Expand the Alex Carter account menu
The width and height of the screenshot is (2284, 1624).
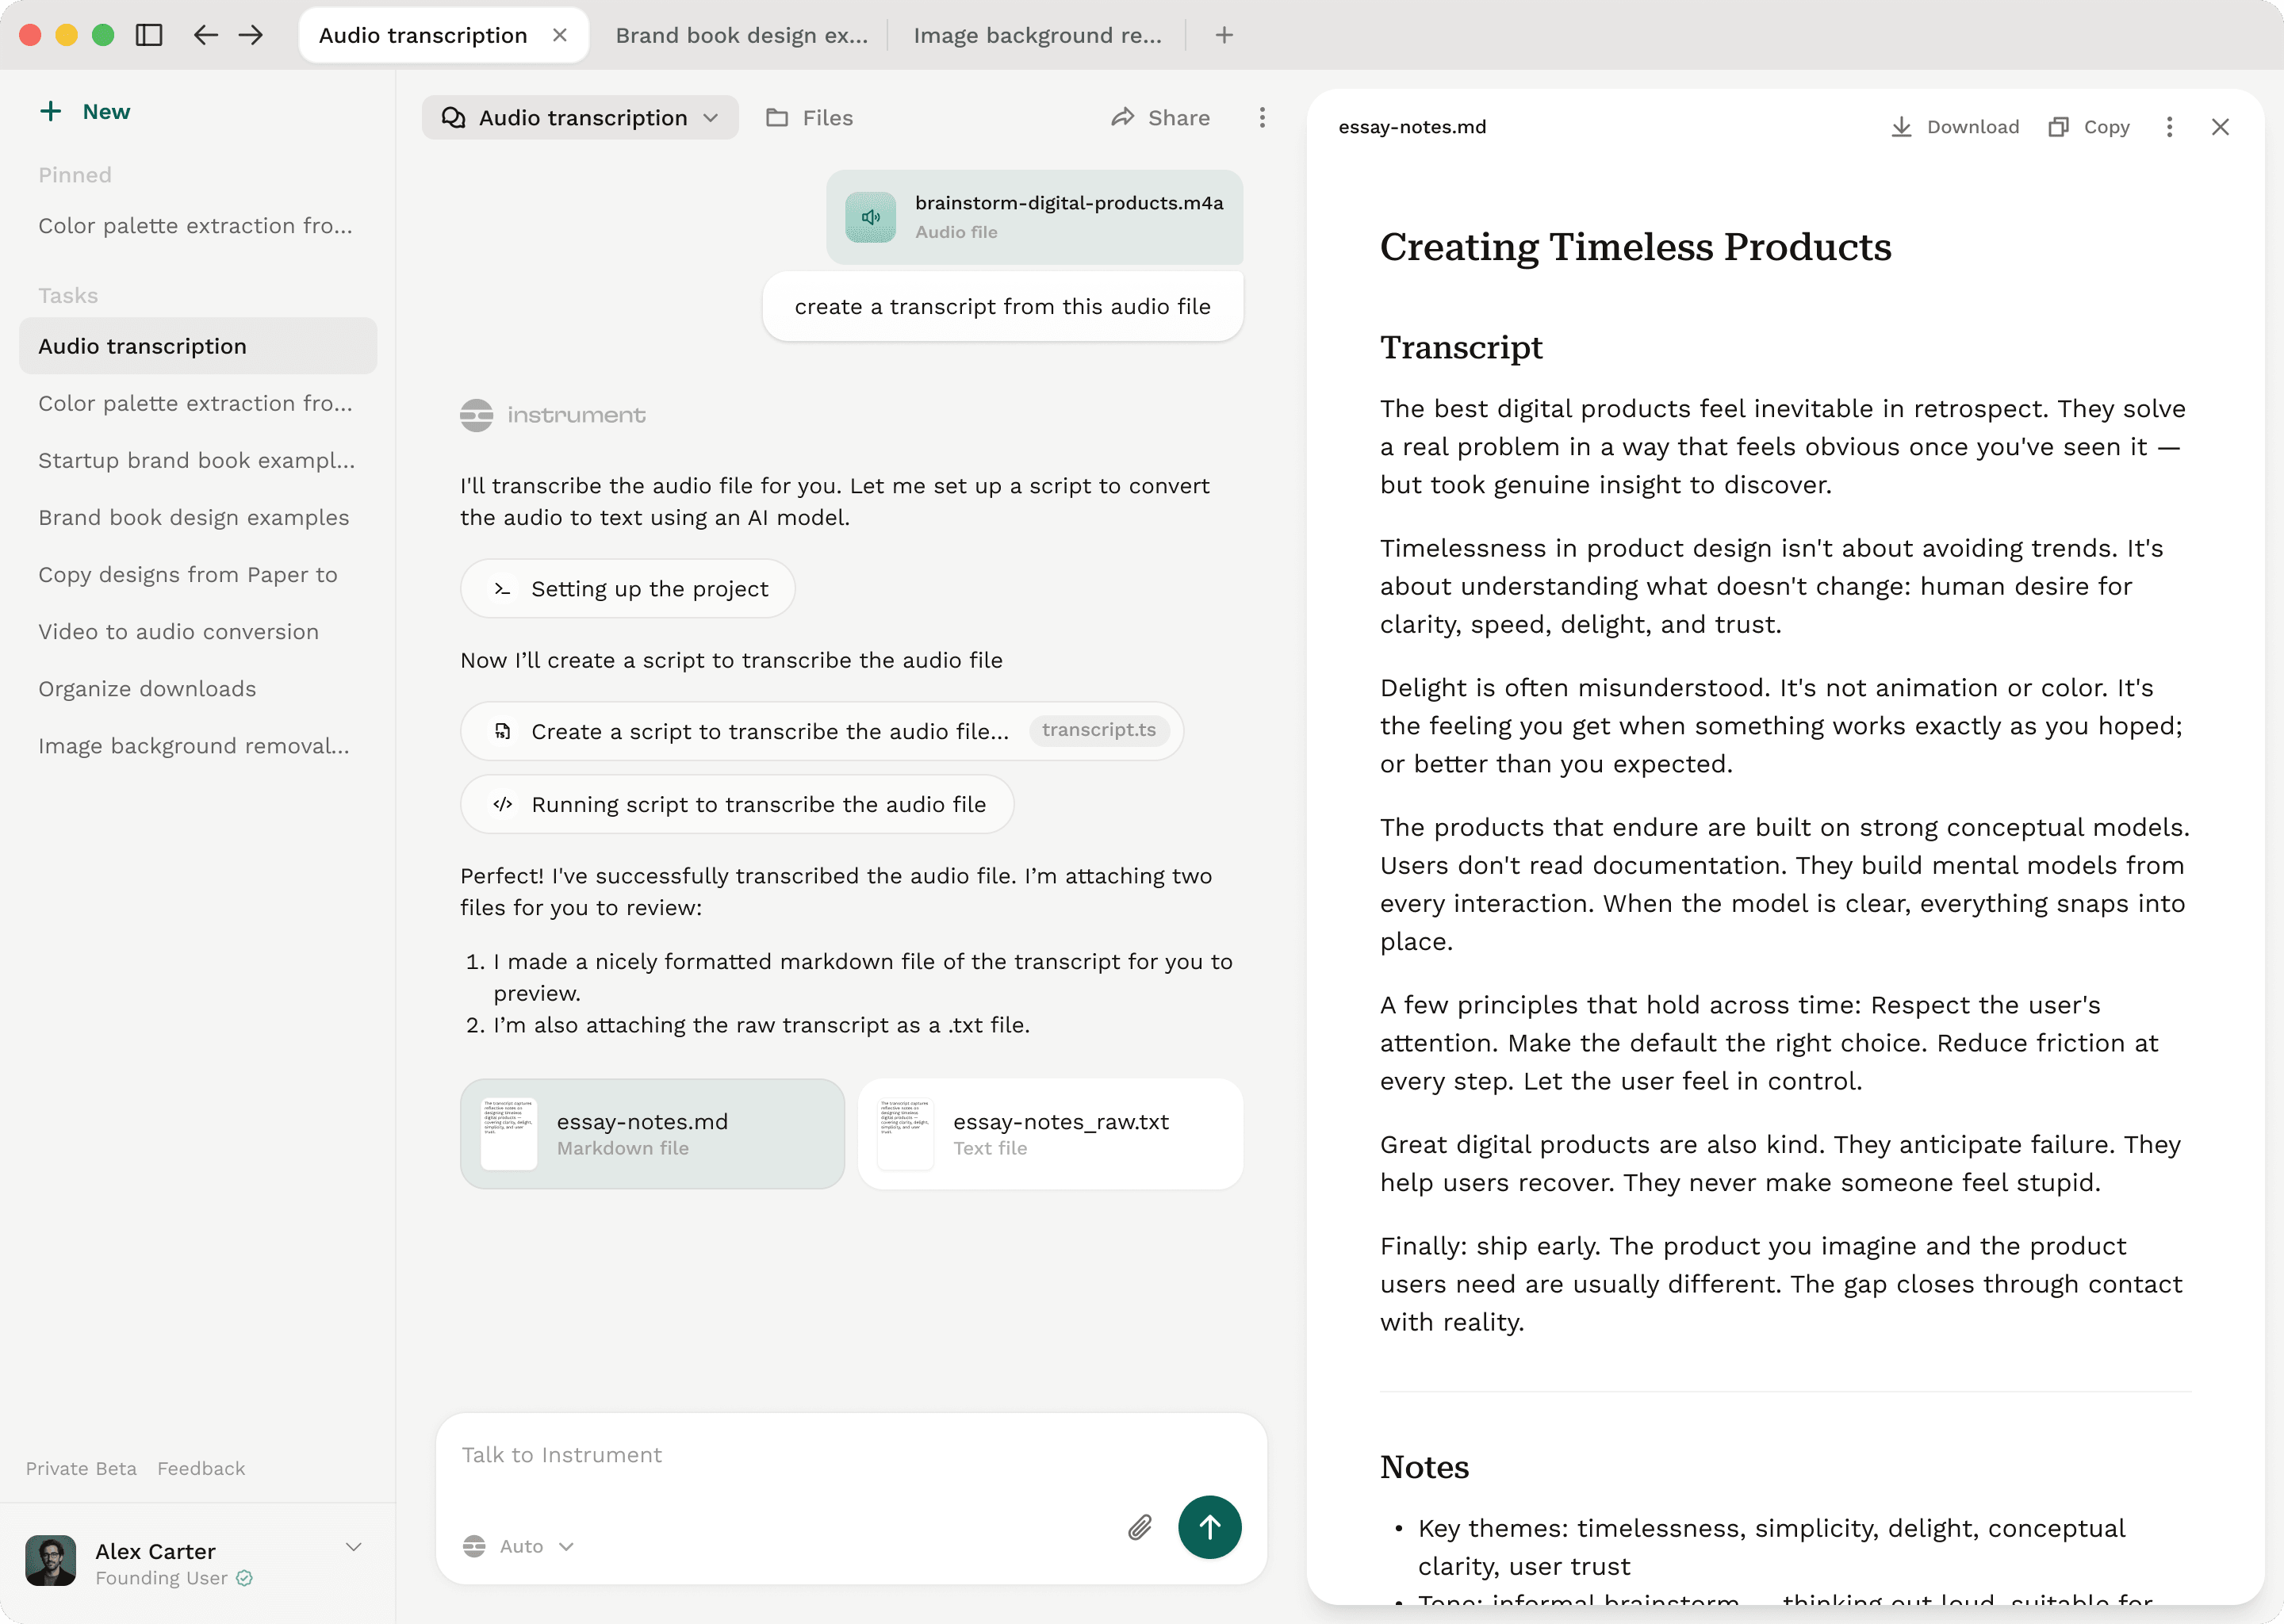point(353,1547)
